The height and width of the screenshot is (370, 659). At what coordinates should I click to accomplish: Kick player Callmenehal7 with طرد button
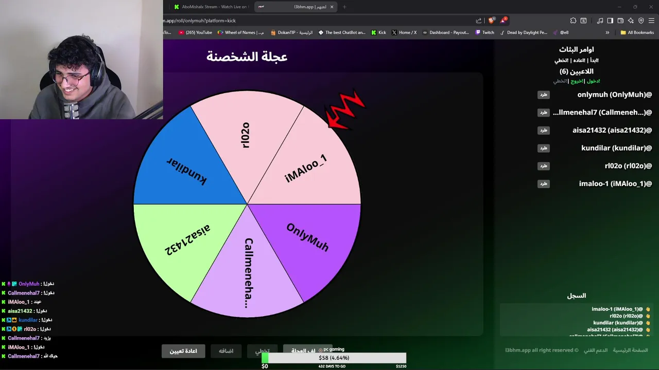(x=544, y=112)
